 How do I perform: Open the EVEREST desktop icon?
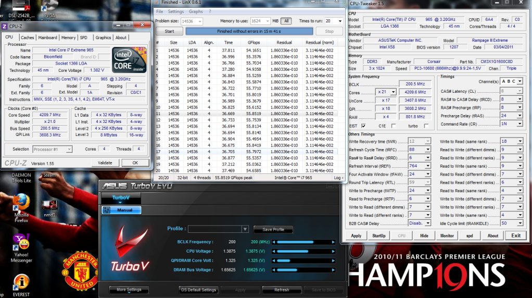point(21,283)
